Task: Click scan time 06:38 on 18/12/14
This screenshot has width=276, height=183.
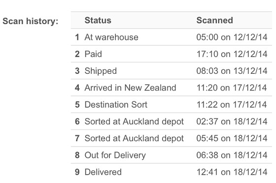Action: point(232,155)
